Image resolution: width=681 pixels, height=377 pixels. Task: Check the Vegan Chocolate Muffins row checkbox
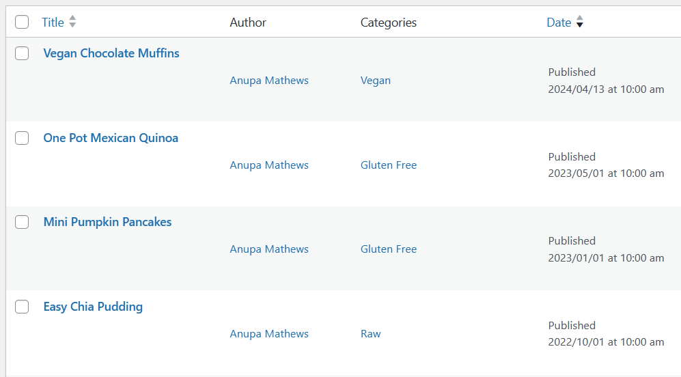coord(22,53)
